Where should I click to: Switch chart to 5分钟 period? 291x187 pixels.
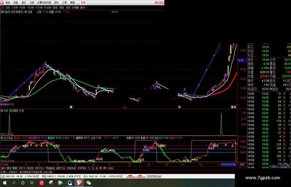(22, 8)
